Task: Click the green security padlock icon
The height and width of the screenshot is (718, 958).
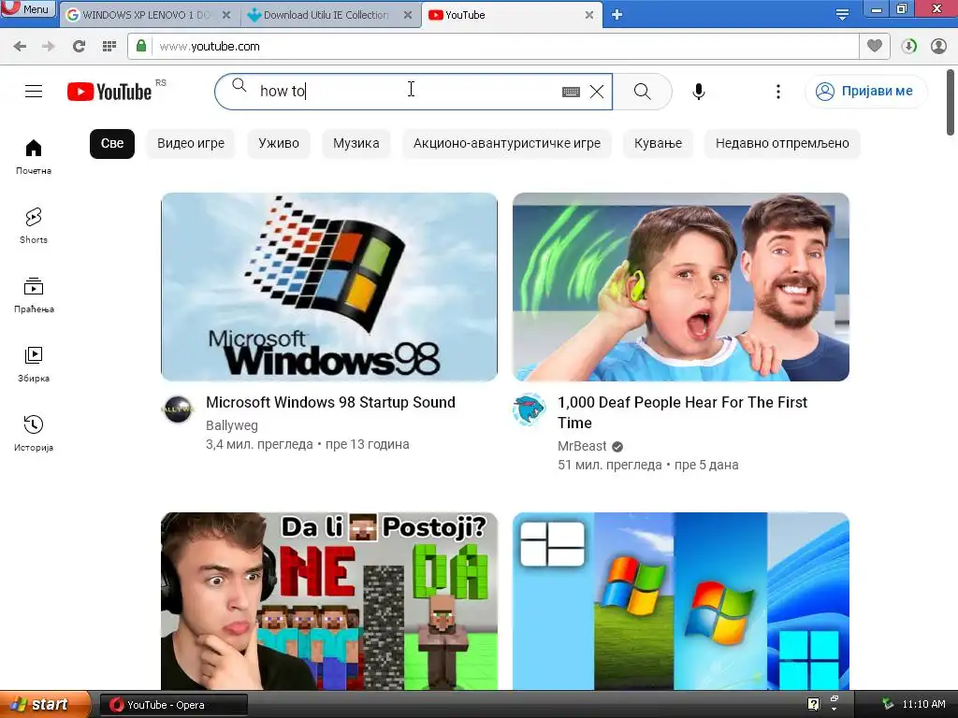Action: tap(141, 46)
